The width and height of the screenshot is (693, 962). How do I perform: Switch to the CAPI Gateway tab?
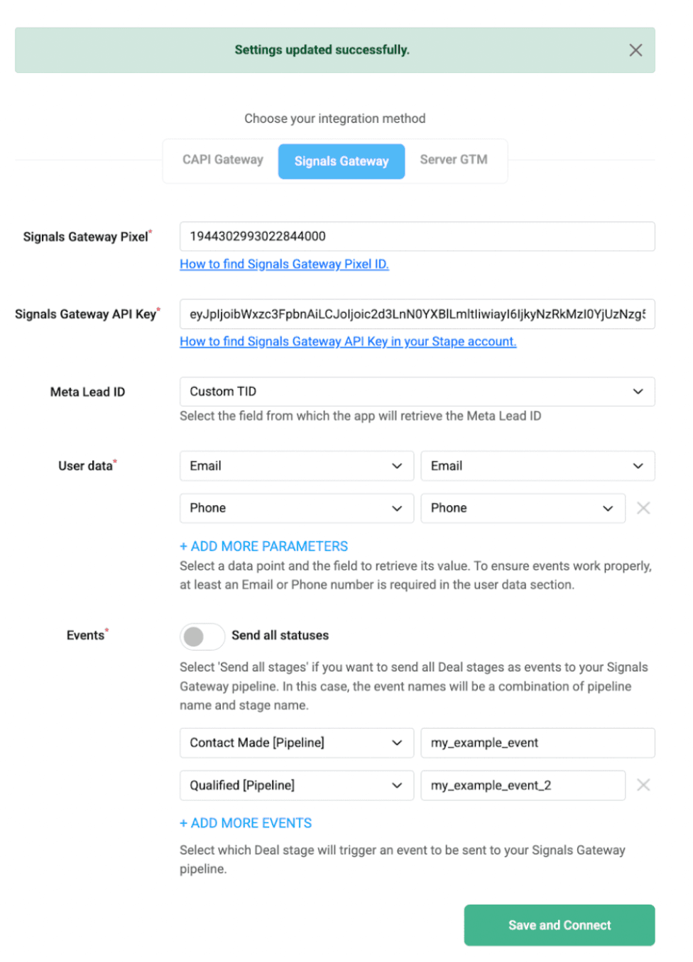tap(223, 160)
